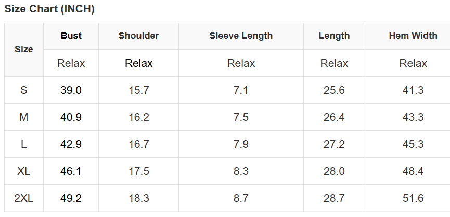Select the Relax label under Hem Width

pyautogui.click(x=413, y=63)
